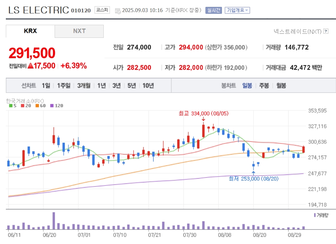Click the 거래량 volume legend marker
336x244 pixels.
coord(315,215)
